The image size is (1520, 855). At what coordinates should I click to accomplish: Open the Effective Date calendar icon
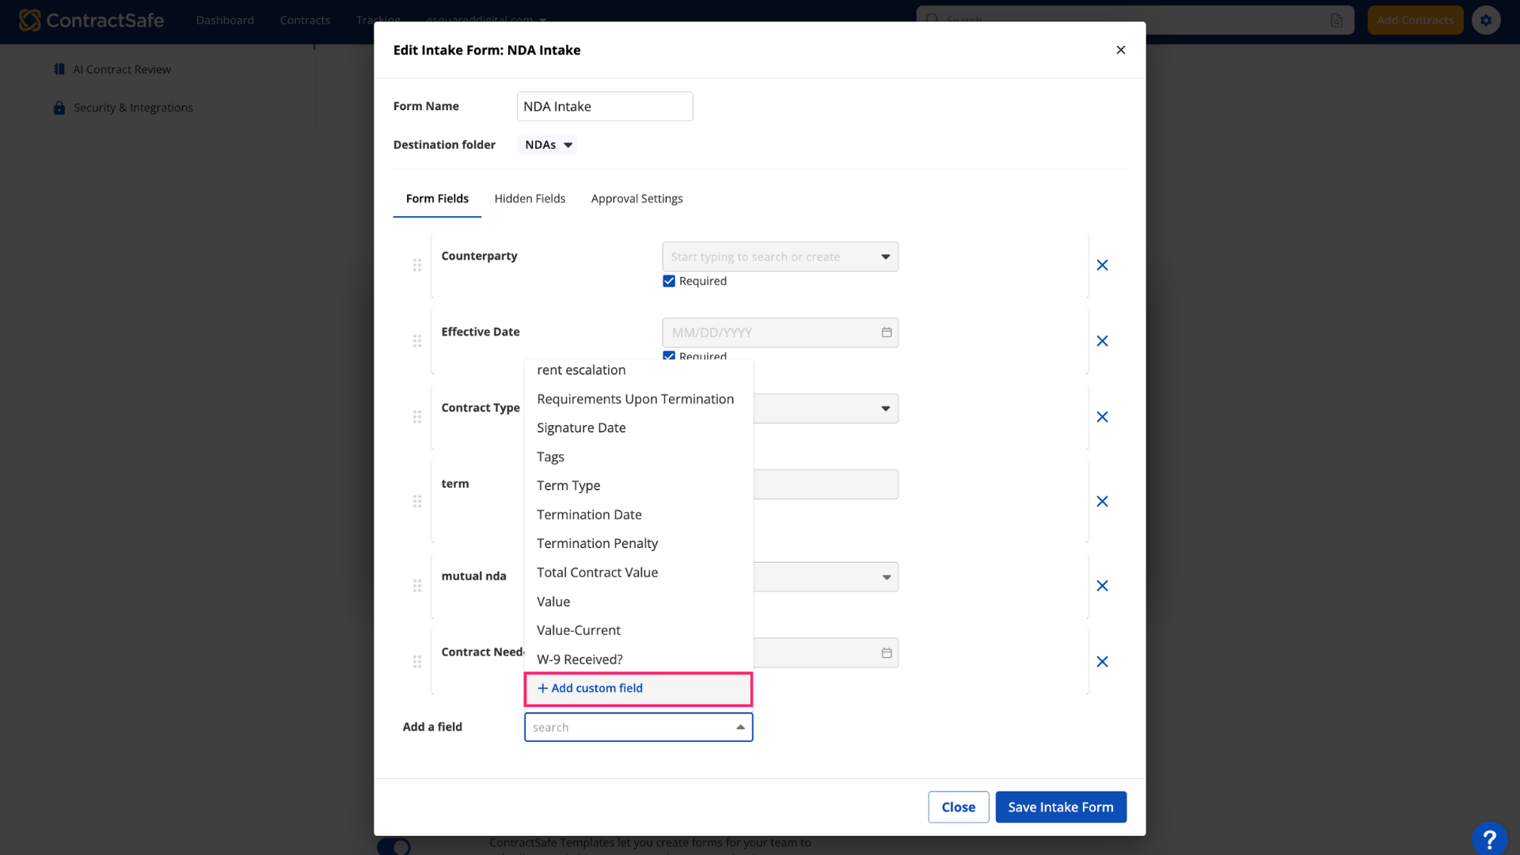(x=887, y=332)
